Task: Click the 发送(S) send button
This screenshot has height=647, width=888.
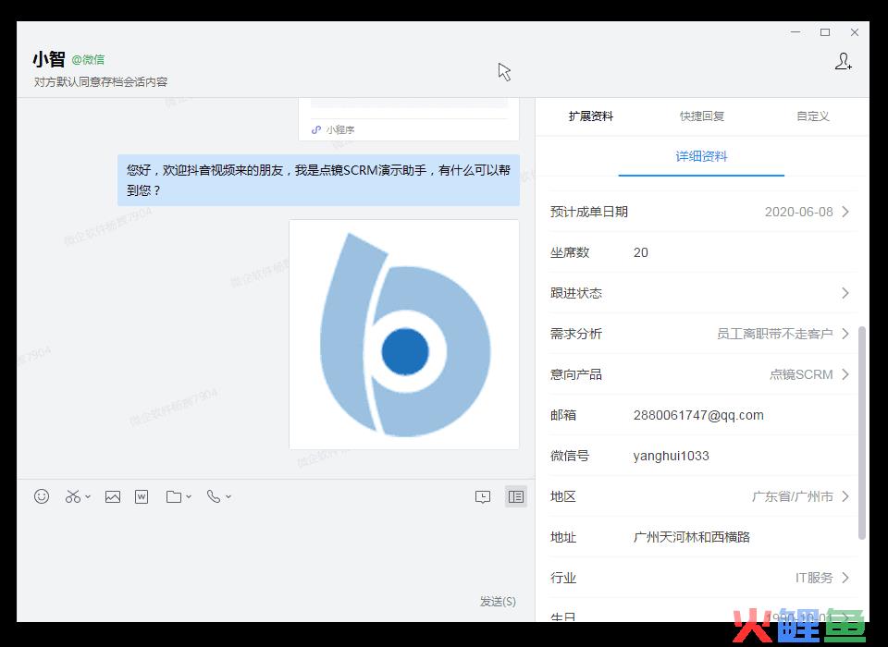Action: point(498,601)
